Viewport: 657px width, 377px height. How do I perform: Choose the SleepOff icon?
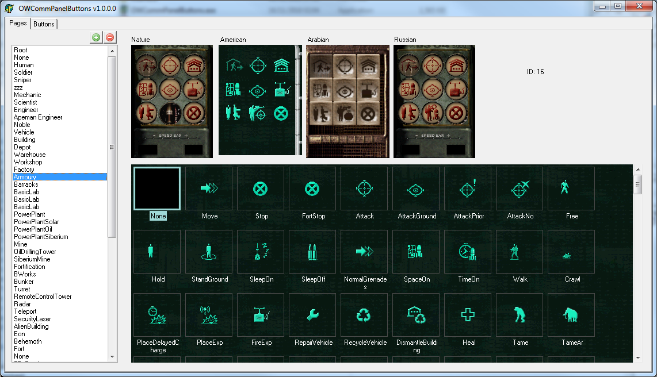[312, 252]
